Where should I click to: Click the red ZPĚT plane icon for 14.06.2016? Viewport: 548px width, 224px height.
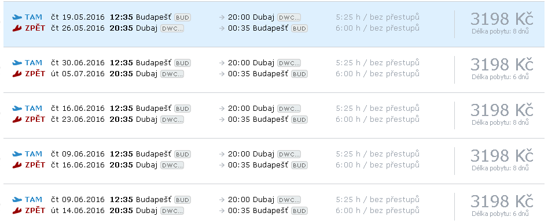coord(17,211)
